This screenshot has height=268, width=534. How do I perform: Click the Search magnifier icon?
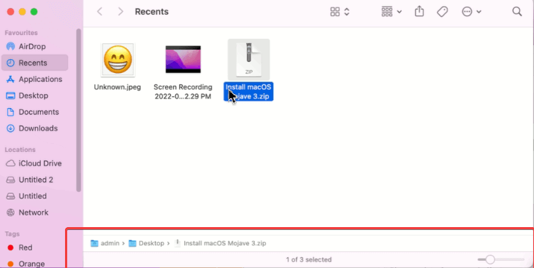pyautogui.click(x=517, y=12)
